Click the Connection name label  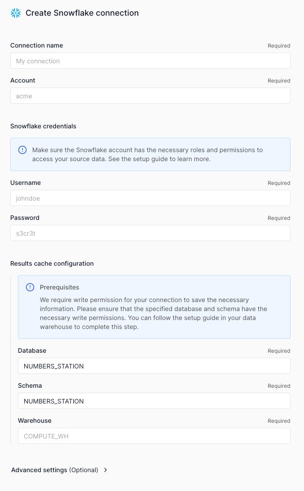(37, 45)
